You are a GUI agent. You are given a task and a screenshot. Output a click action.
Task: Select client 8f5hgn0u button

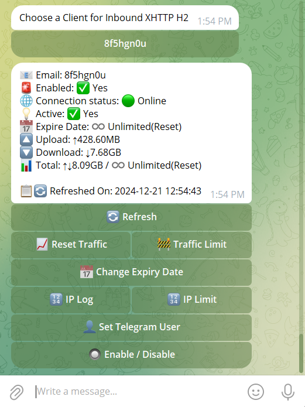pyautogui.click(x=125, y=43)
